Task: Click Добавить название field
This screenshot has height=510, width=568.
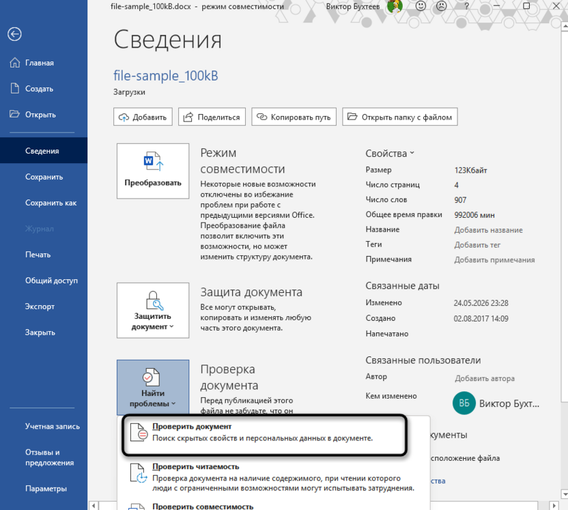Action: pos(488,230)
